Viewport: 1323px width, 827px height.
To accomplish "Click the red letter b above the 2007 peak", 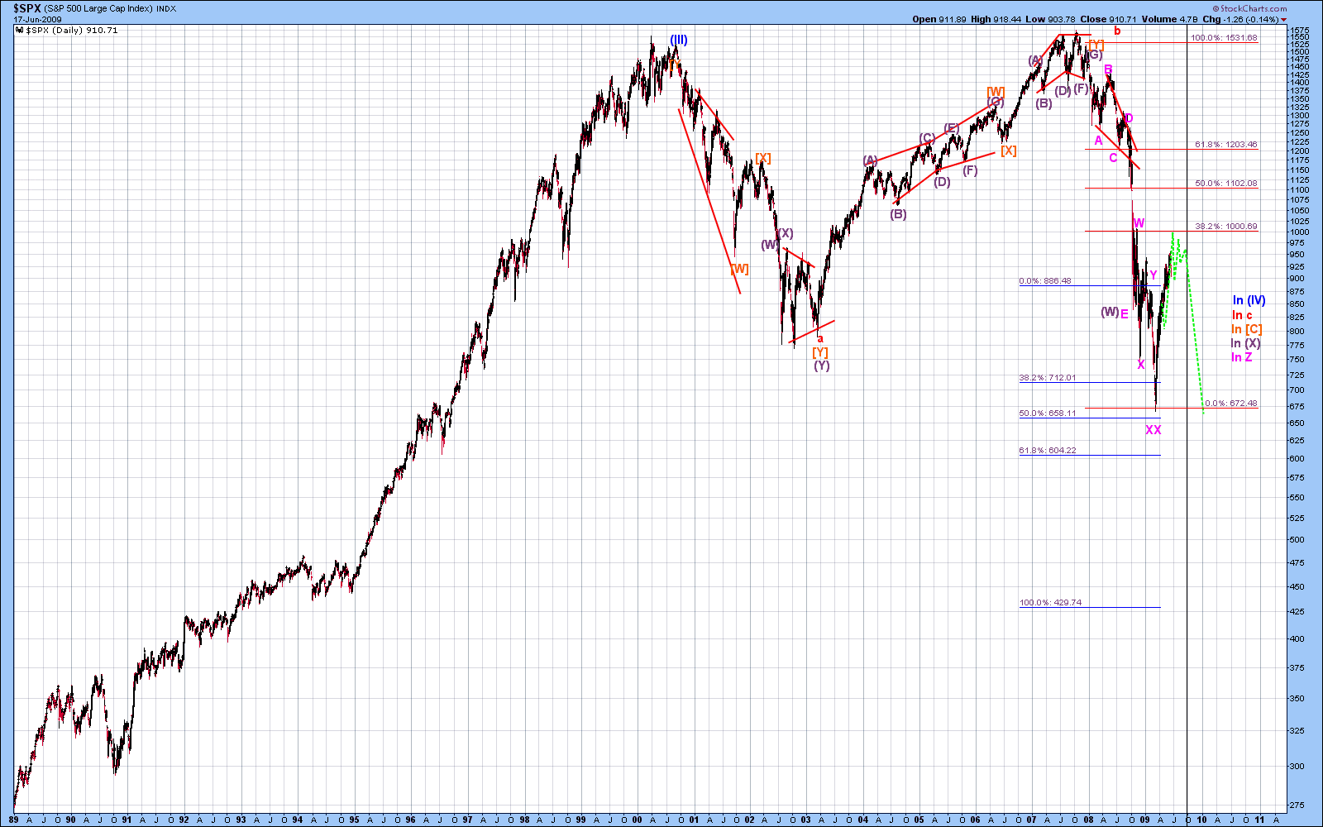I will (1116, 31).
